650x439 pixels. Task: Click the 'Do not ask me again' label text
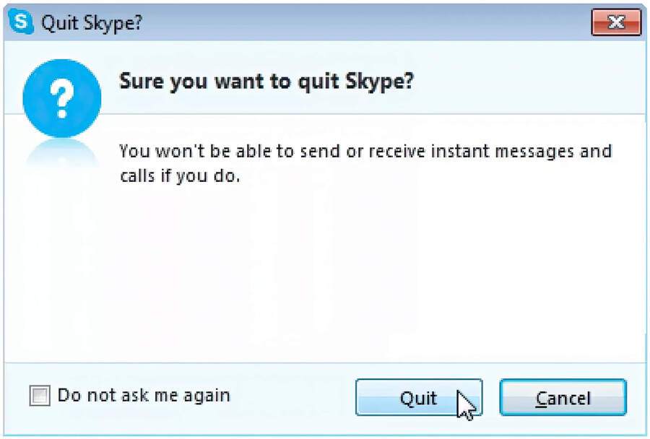pos(143,396)
